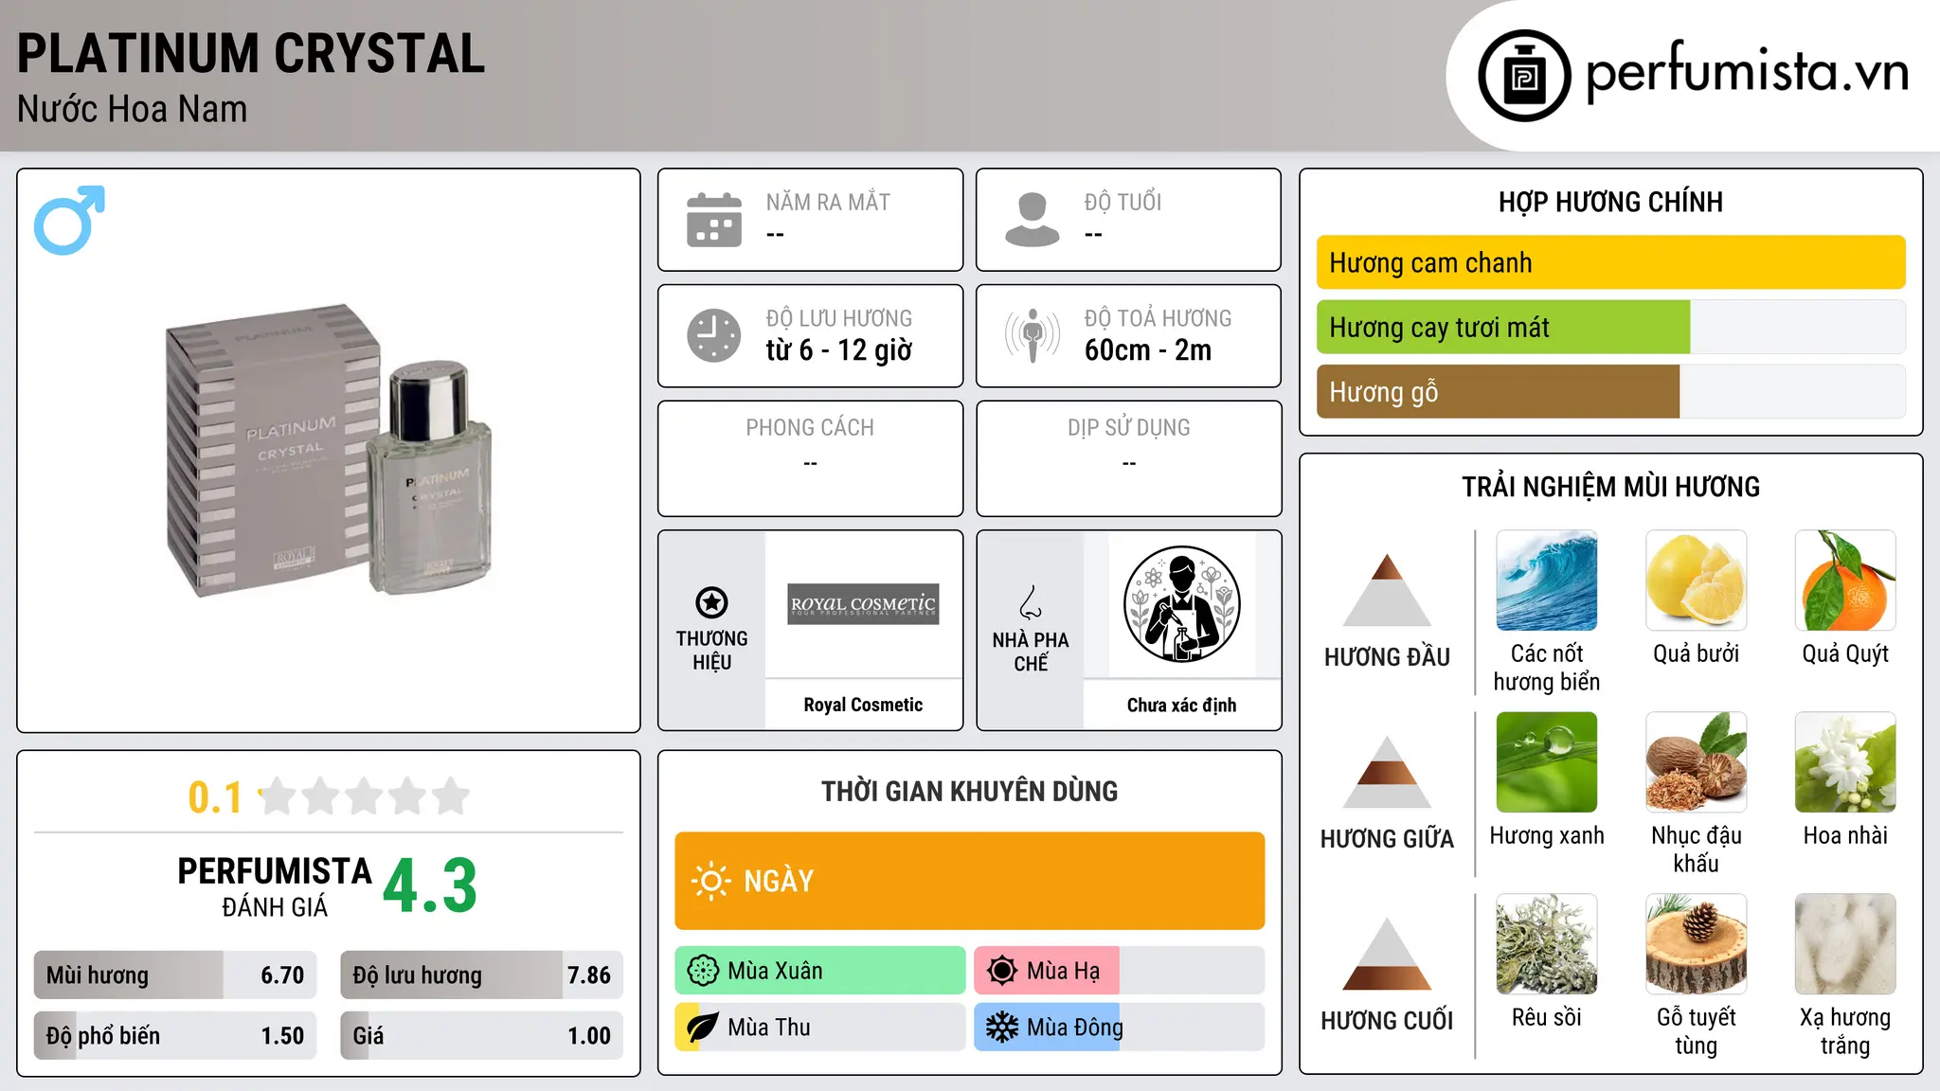1940x1091 pixels.
Task: Click the sun icon in the Ngày bar
Action: coord(711,881)
